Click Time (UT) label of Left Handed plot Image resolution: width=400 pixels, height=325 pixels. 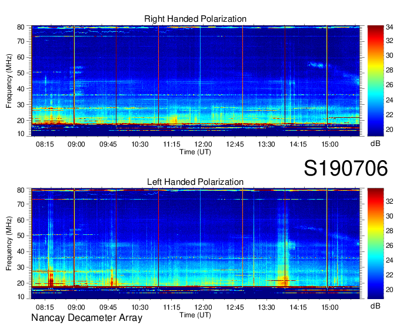tap(195, 315)
